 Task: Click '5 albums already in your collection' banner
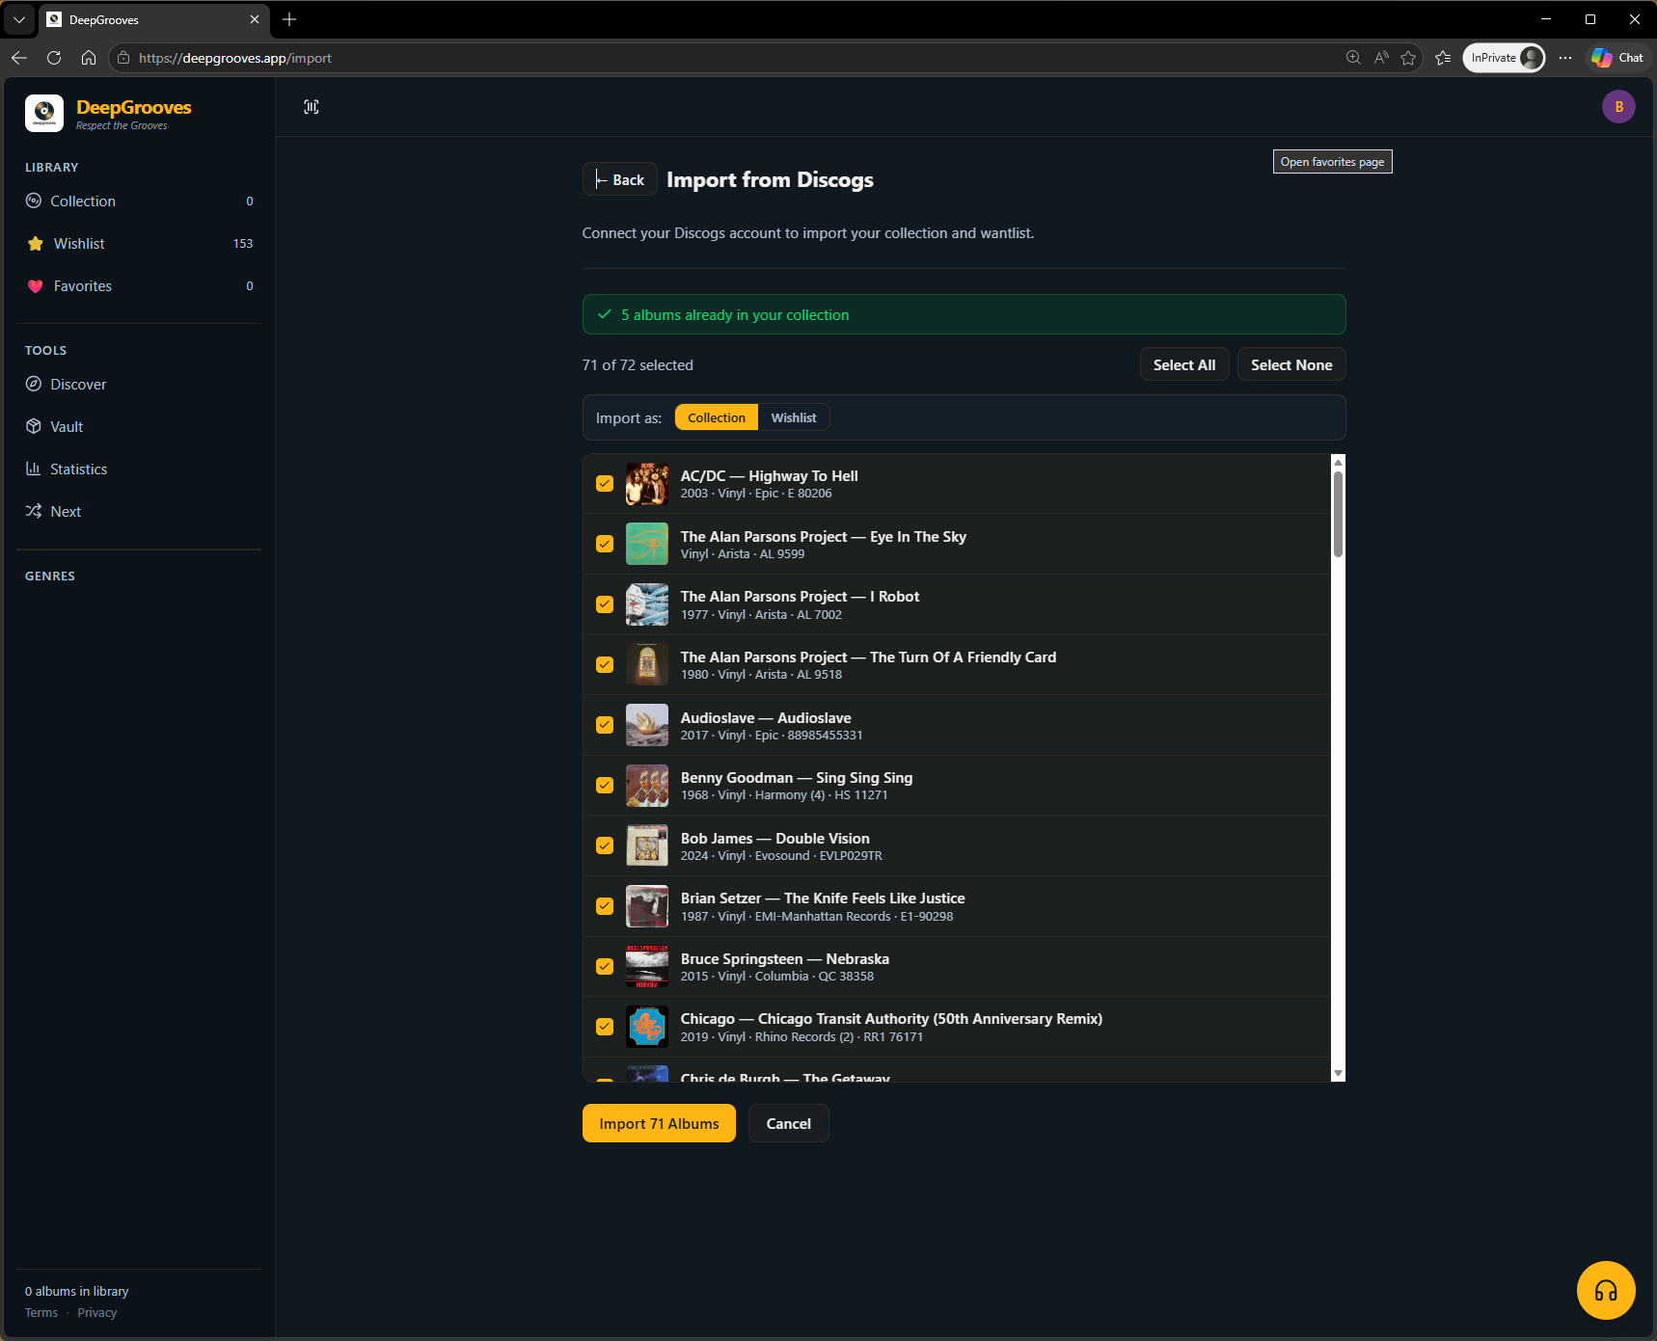pyautogui.click(x=964, y=314)
